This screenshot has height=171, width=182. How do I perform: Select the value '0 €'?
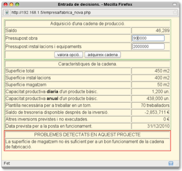(x=167, y=119)
